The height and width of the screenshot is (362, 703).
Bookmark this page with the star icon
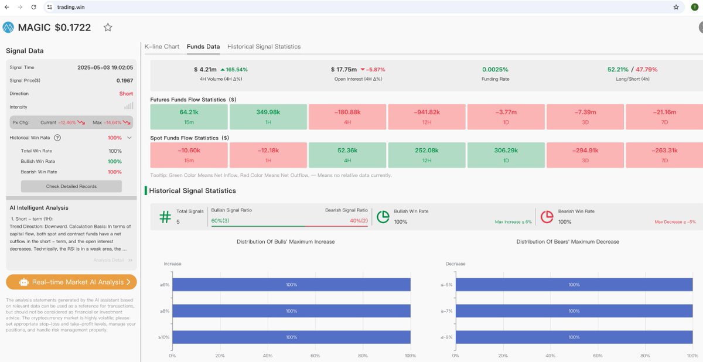676,7
